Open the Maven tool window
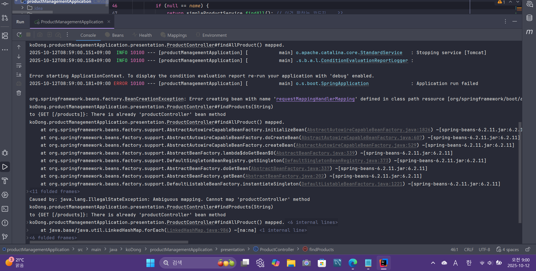This screenshot has height=271, width=536. [x=529, y=32]
